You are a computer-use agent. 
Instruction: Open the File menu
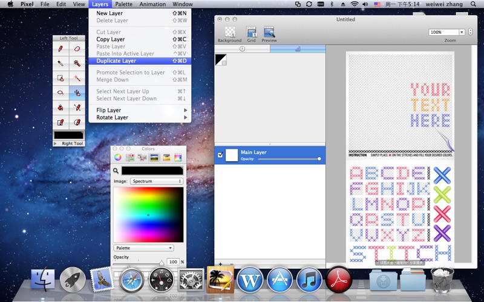pyautogui.click(x=45, y=4)
